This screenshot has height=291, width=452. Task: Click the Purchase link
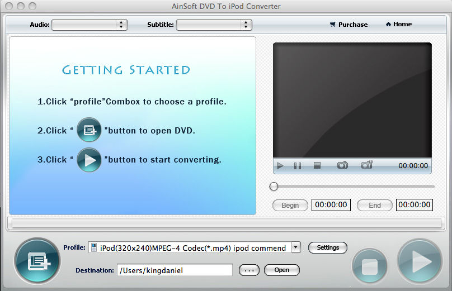pos(349,25)
